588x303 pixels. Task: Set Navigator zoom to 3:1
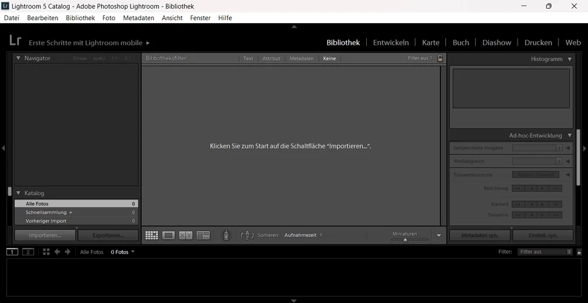pos(128,59)
